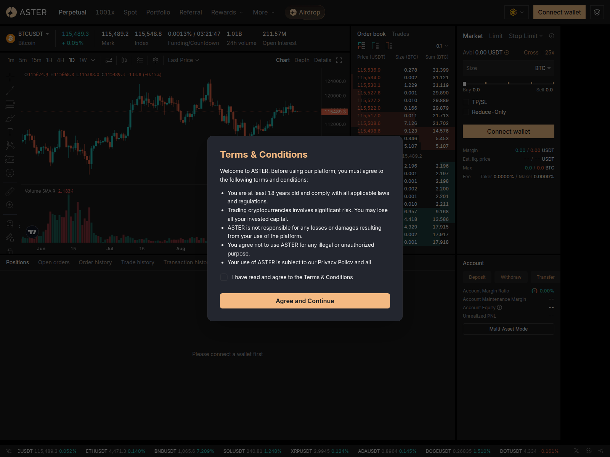Screen dimensions: 610x457
Task: Click the order size percentage slider handle
Action: 464,83
